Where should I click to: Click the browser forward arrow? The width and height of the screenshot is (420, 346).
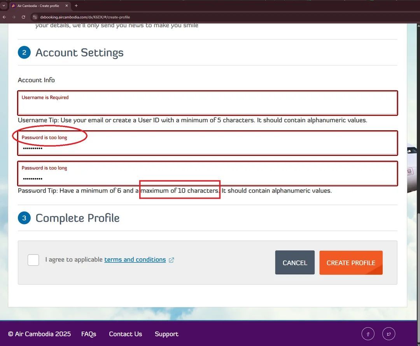pyautogui.click(x=14, y=17)
